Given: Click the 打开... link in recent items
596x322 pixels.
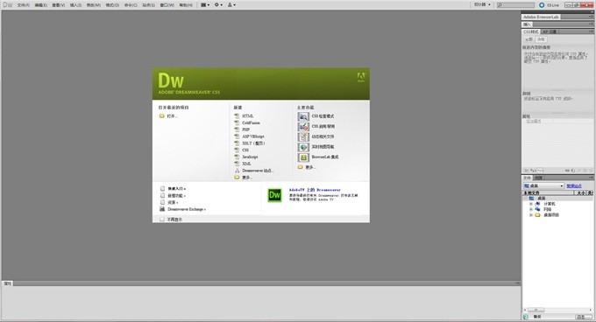Looking at the screenshot, I should click(172, 116).
